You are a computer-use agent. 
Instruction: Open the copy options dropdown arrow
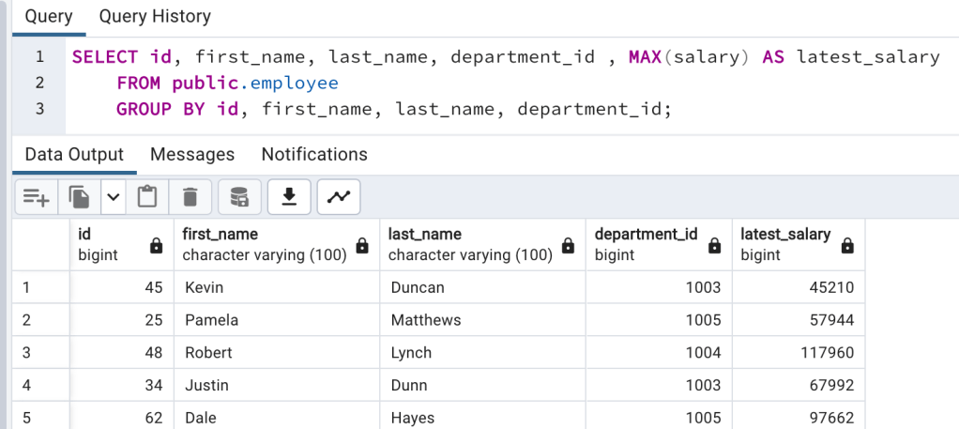pyautogui.click(x=113, y=197)
